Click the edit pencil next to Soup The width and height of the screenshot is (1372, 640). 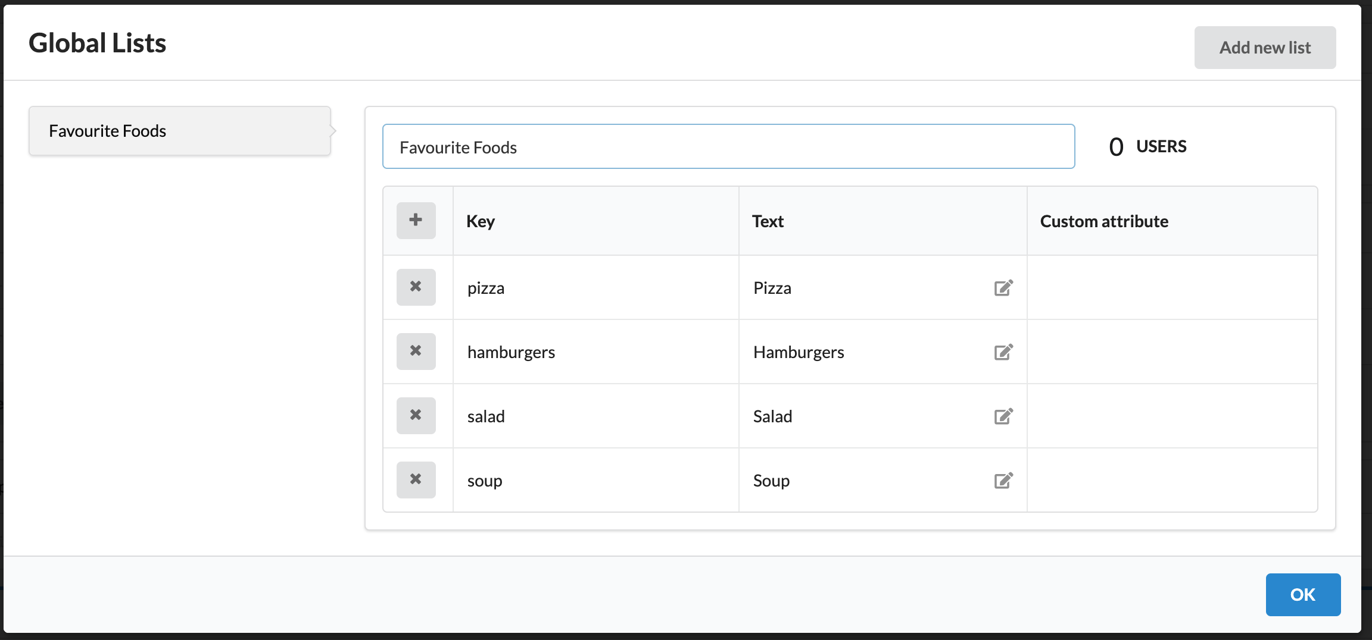pos(1004,480)
